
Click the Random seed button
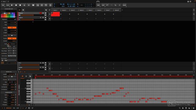[x=13, y=44]
